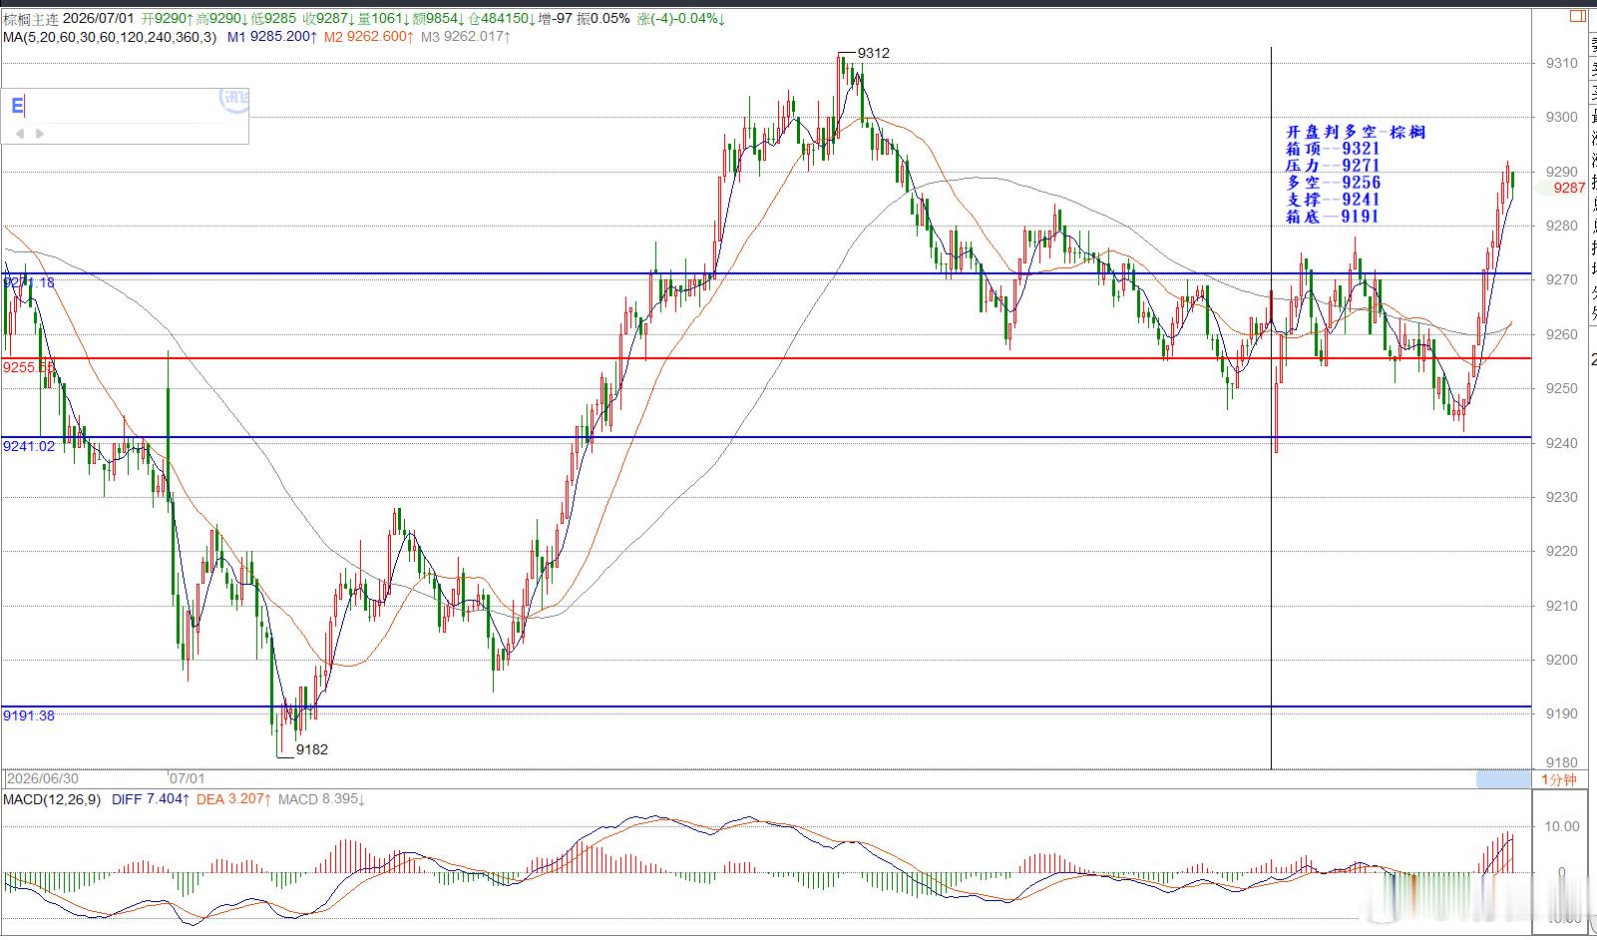Viewport: 1597px width, 940px height.
Task: Click the 2026/07/01 date in the header
Action: tap(99, 19)
